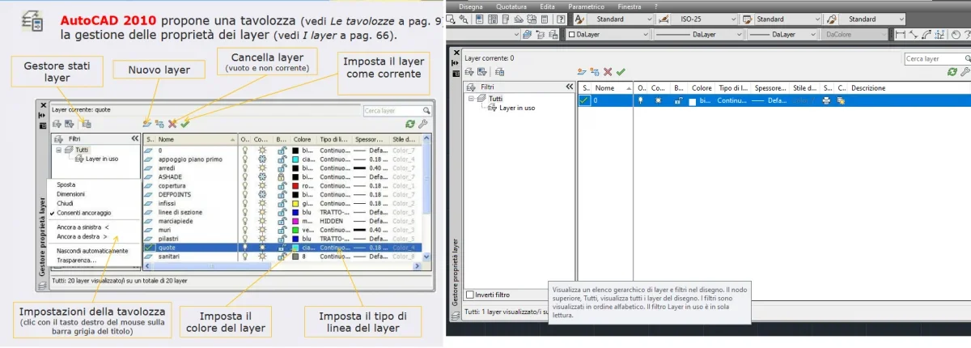Click Descrizione column header
The height and width of the screenshot is (348, 971).
(868, 87)
